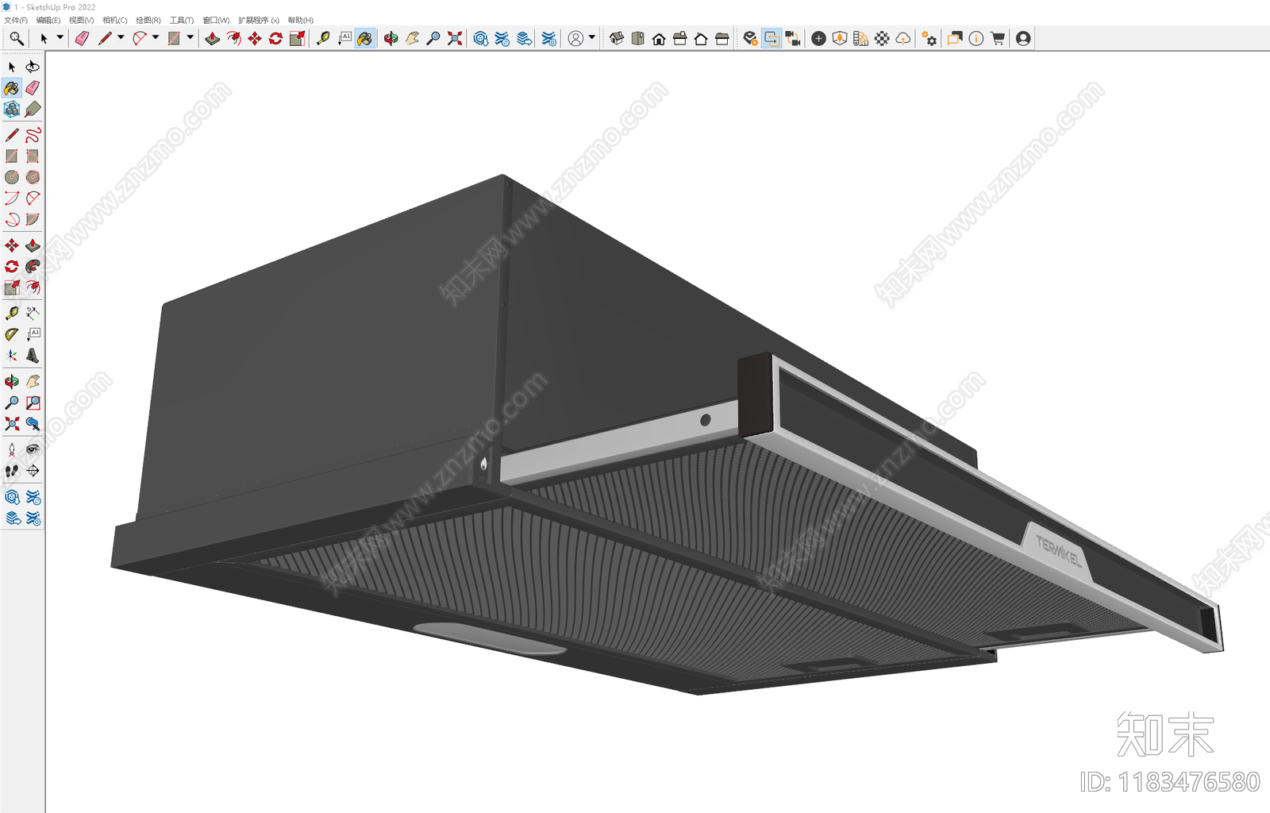Select the Circle tool in left palette
The width and height of the screenshot is (1270, 813).
12,177
